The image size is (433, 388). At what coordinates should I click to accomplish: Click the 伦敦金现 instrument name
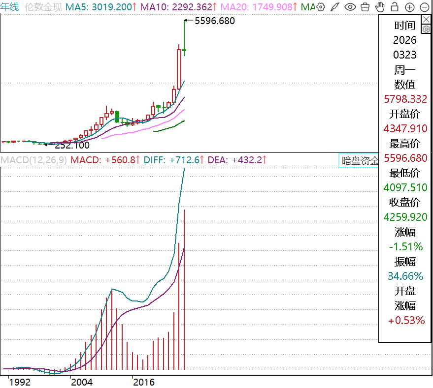click(43, 7)
